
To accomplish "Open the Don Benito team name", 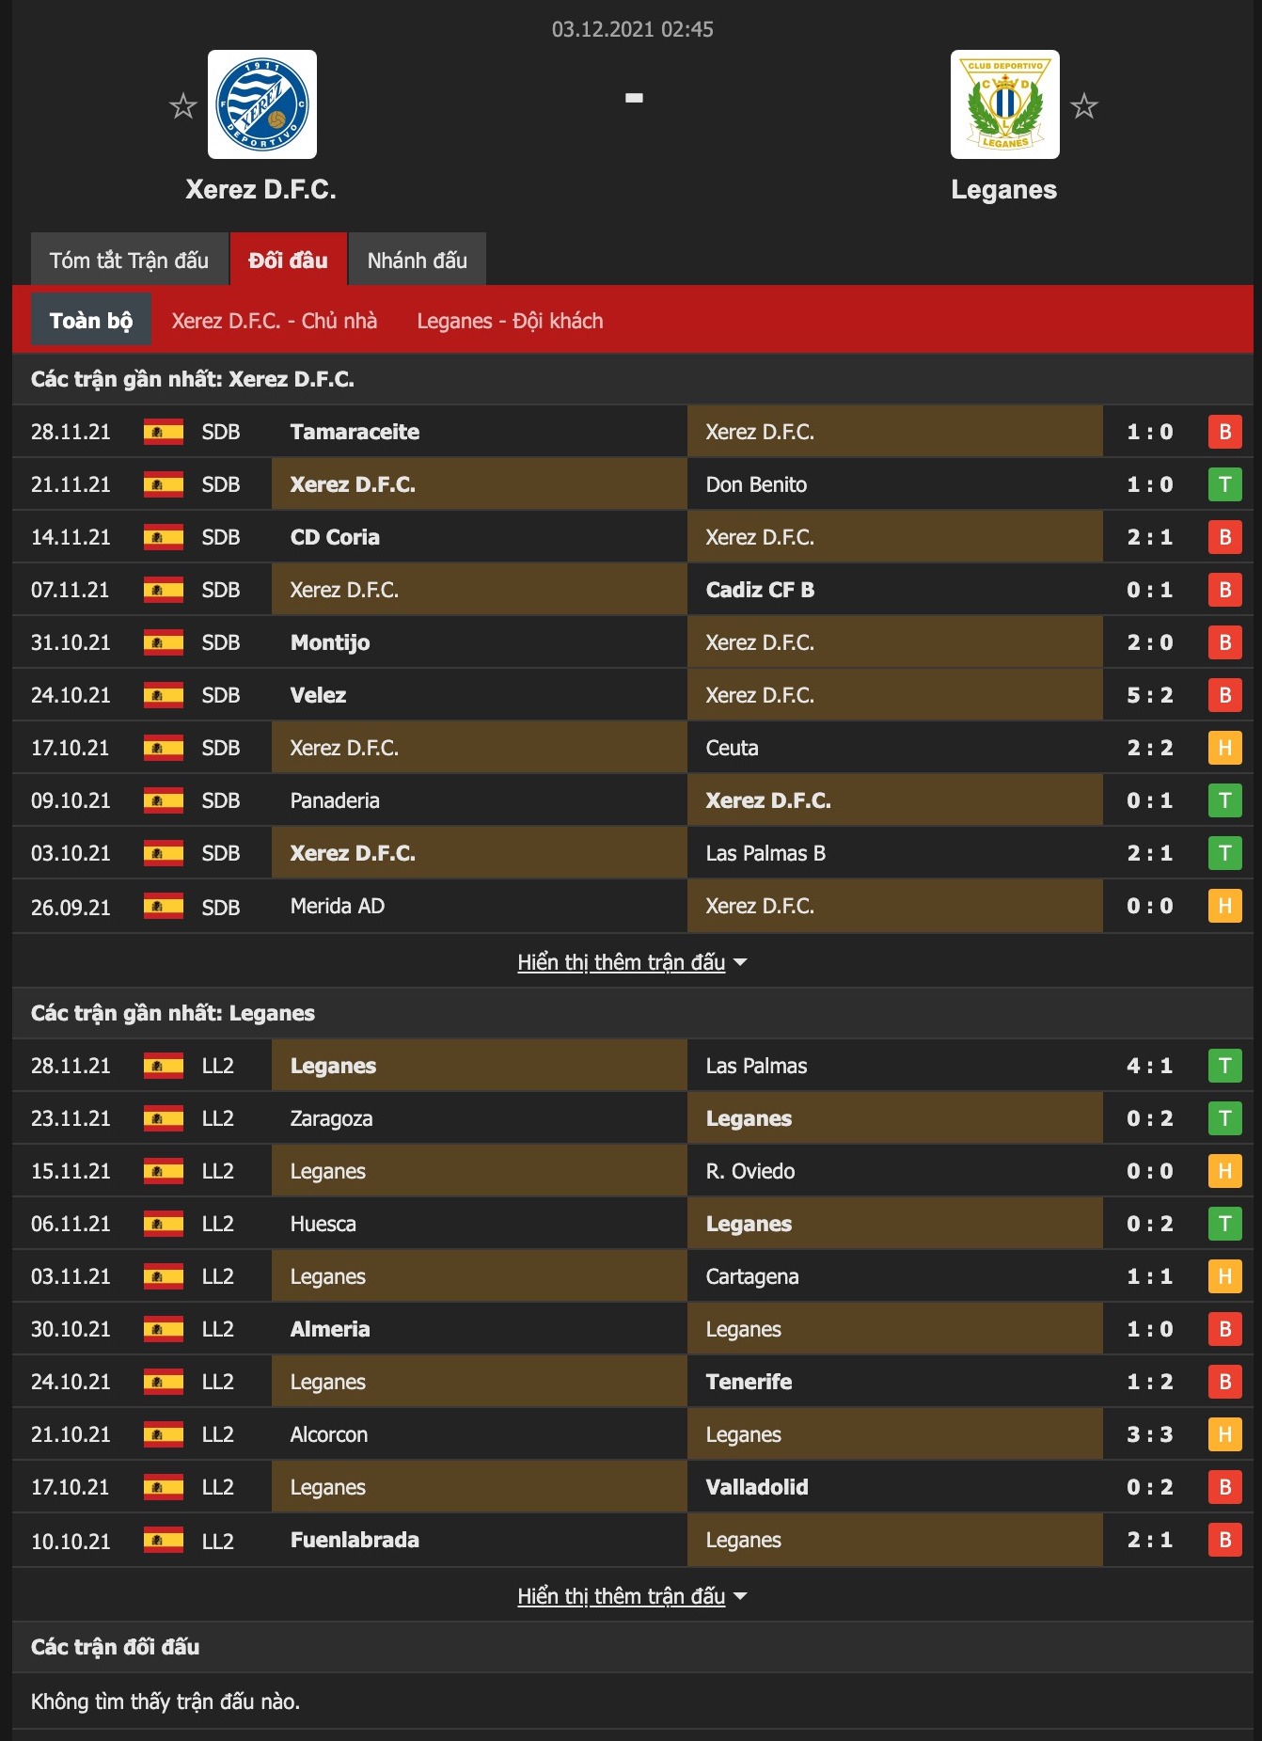I will [756, 484].
